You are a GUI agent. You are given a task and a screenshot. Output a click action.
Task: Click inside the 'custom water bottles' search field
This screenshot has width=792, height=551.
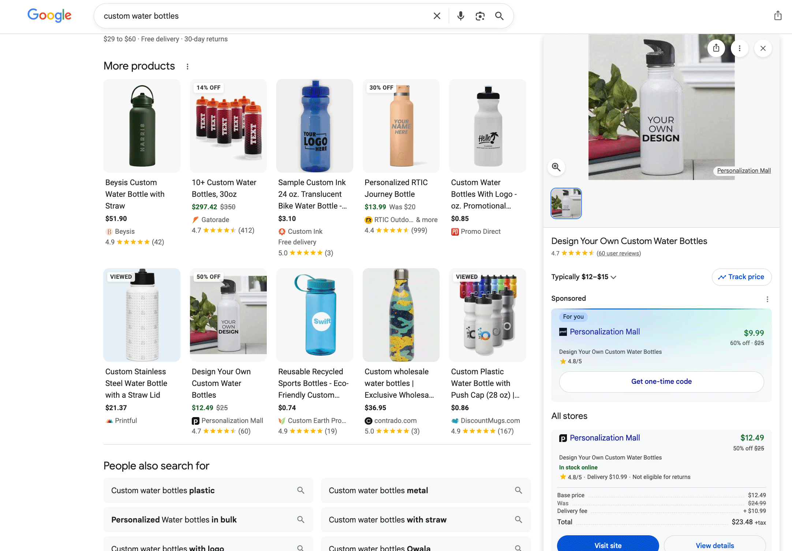click(264, 16)
